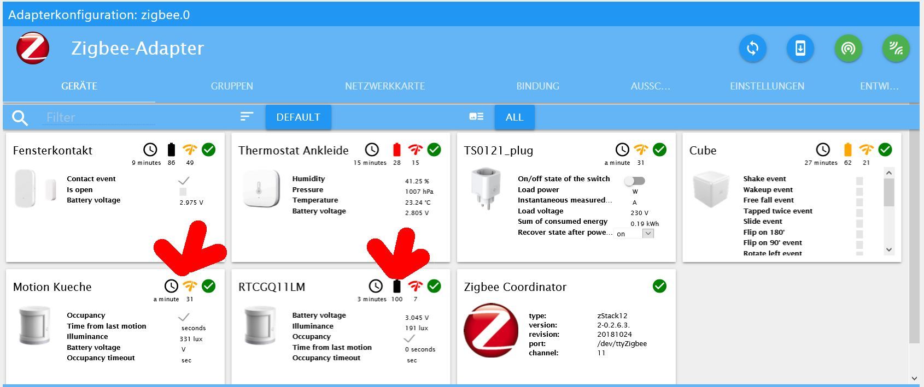Click Cube card inner scrollbar thumb
This screenshot has height=387, width=924.
889,192
